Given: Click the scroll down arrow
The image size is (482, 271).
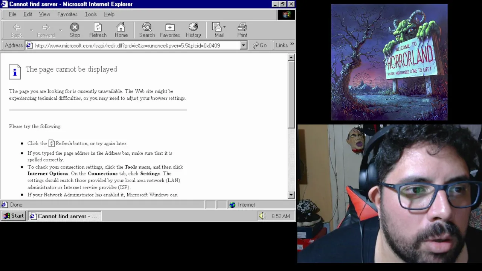Looking at the screenshot, I should click(291, 195).
